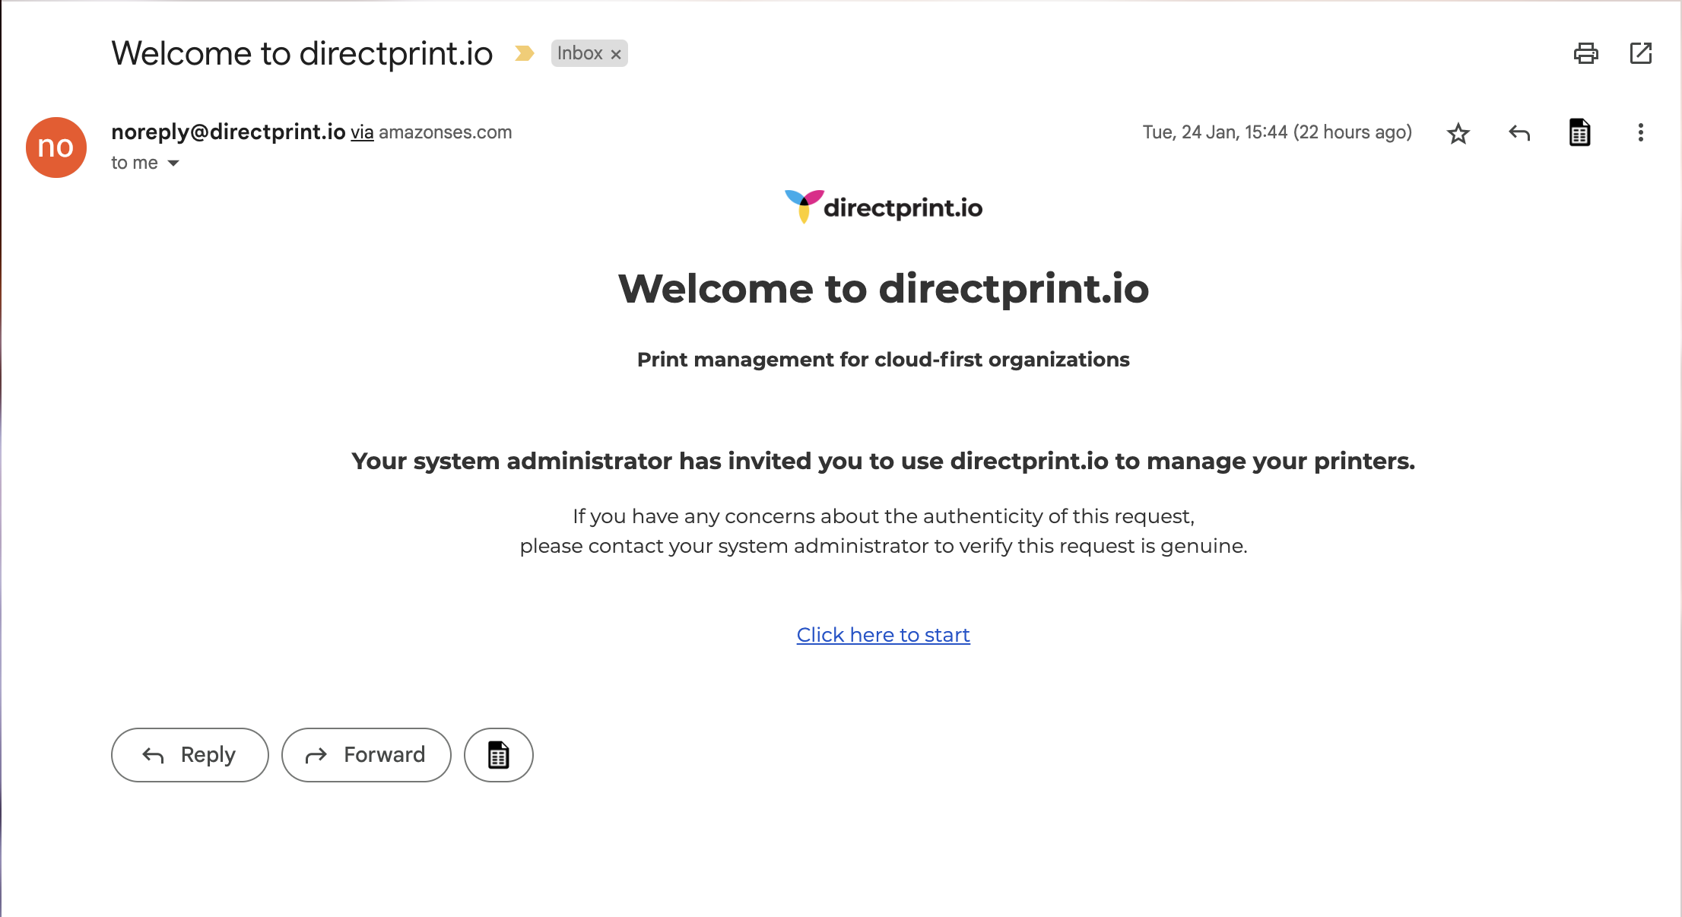
Task: Toggle the yellow importance marker
Action: point(524,53)
